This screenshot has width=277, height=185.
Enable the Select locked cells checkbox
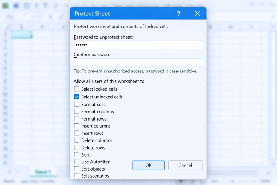tap(77, 89)
